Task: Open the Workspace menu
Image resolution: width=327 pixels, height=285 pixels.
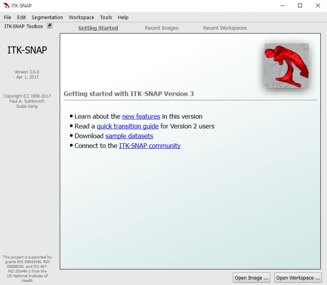Action: [81, 17]
